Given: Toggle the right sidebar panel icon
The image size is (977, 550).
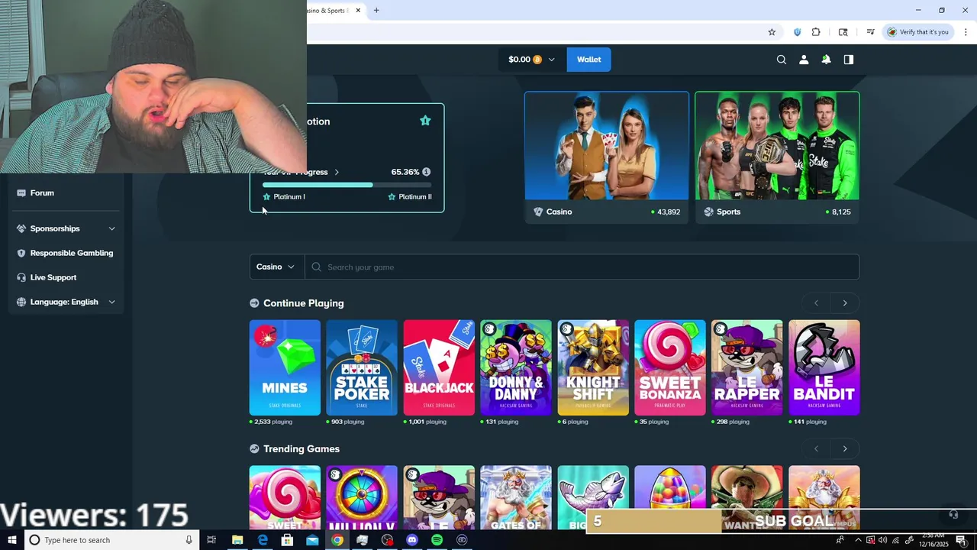Looking at the screenshot, I should (x=848, y=60).
